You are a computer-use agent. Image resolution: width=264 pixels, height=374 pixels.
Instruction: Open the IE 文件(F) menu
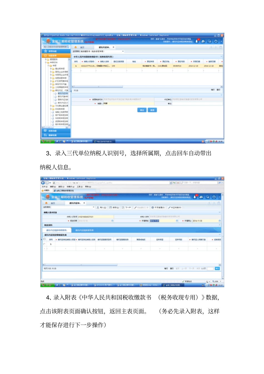(x=45, y=187)
